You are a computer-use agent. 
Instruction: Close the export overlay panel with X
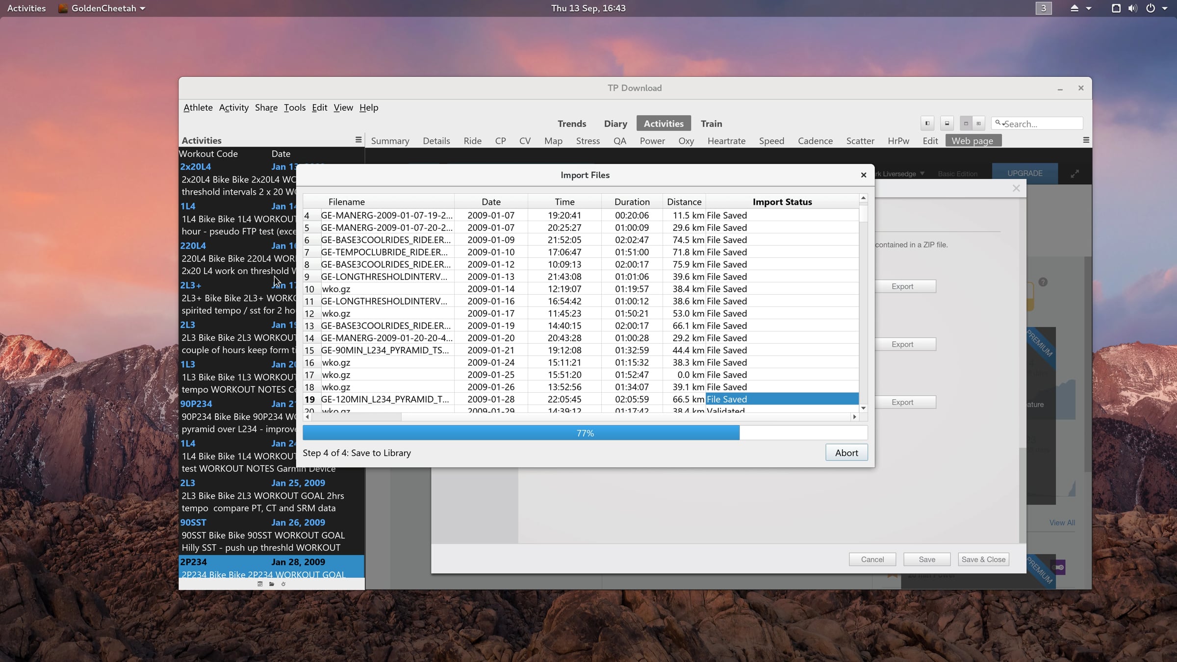point(1016,188)
